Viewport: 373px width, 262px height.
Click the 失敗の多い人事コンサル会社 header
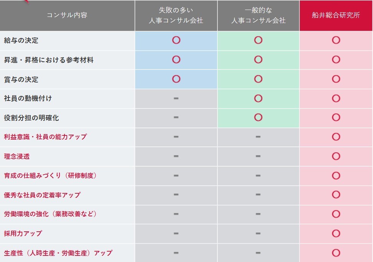pyautogui.click(x=176, y=16)
